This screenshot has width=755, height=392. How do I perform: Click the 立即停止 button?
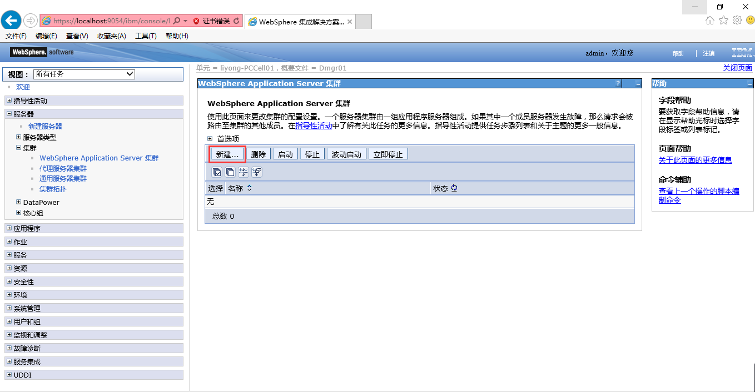(x=388, y=154)
